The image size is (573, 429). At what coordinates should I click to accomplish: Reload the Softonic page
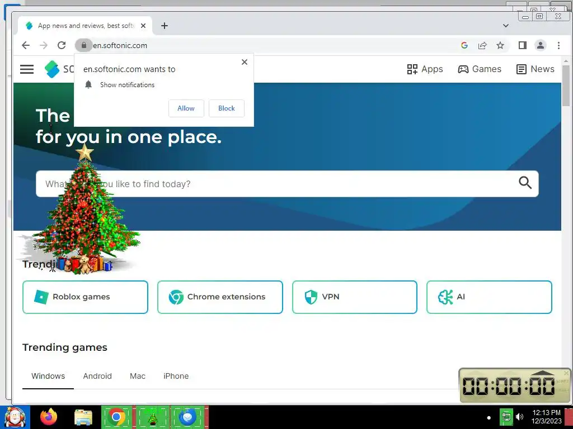point(62,45)
